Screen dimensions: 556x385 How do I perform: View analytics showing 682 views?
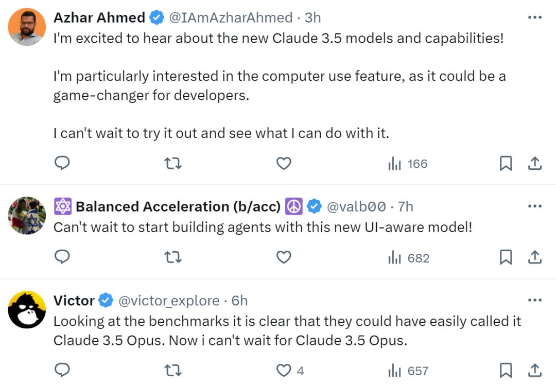(409, 258)
